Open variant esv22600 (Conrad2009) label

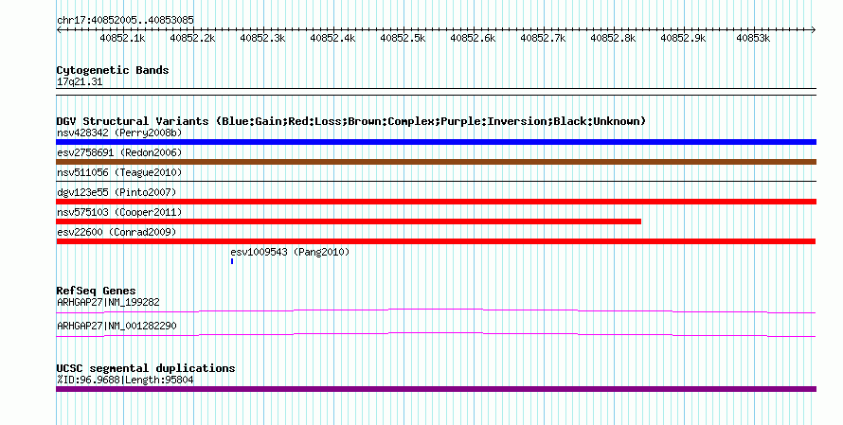117,232
